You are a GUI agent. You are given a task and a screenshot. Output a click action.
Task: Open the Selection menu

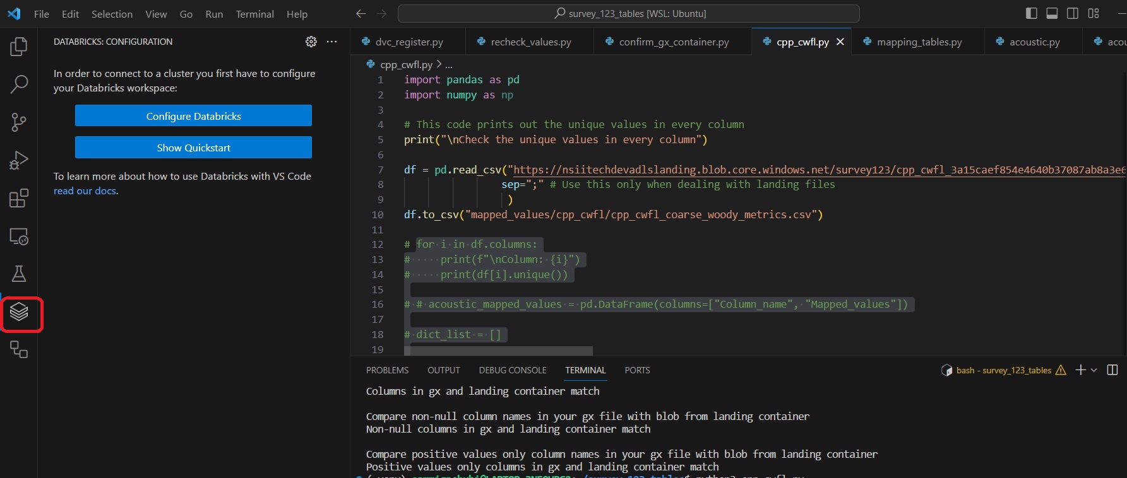[112, 14]
